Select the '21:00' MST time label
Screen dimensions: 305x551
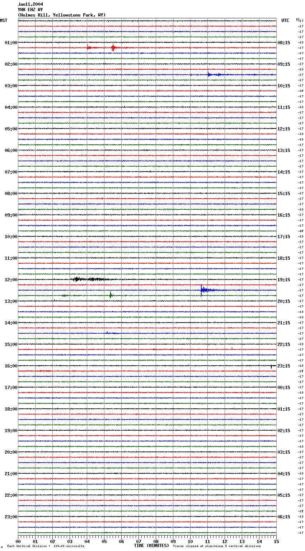coord(11,474)
